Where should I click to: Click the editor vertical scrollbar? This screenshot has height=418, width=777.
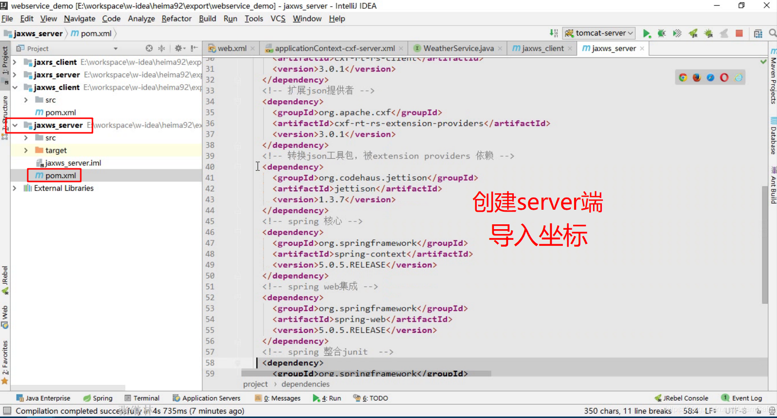[x=765, y=244]
